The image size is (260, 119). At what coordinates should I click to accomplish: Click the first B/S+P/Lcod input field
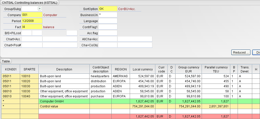(x=27, y=33)
